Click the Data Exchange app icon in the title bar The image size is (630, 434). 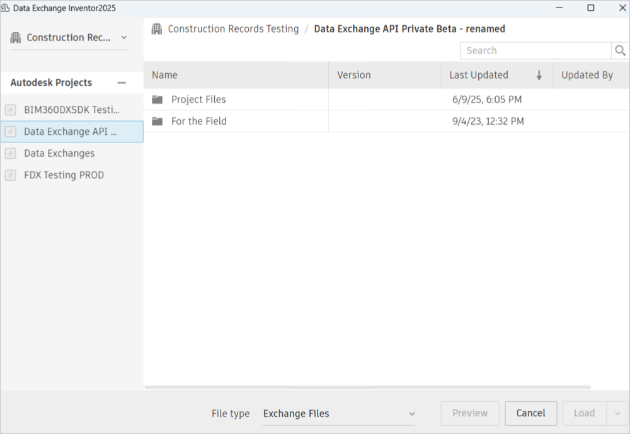point(5,8)
